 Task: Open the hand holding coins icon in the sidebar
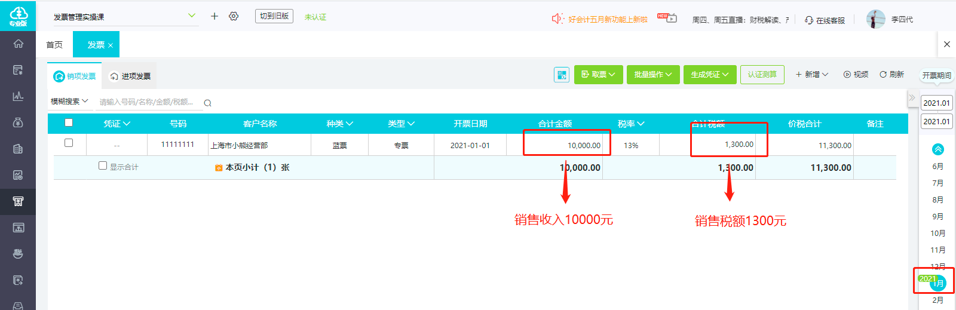(18, 254)
